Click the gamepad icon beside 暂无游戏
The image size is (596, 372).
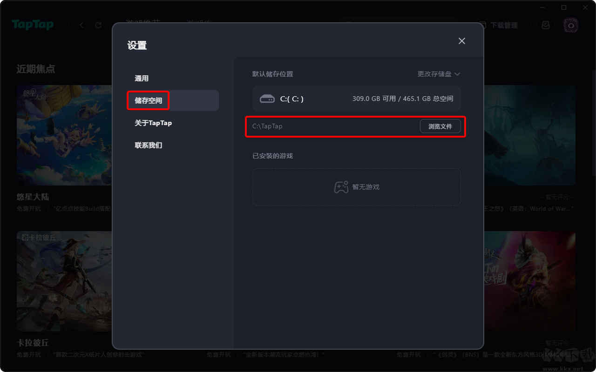point(341,187)
